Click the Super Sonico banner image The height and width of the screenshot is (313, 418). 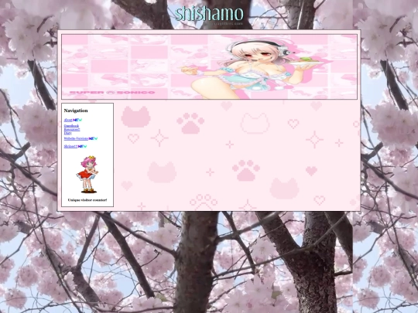click(x=209, y=66)
